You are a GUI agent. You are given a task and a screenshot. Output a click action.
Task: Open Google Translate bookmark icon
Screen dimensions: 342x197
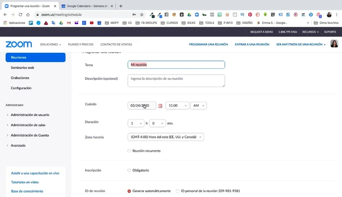[54, 22]
